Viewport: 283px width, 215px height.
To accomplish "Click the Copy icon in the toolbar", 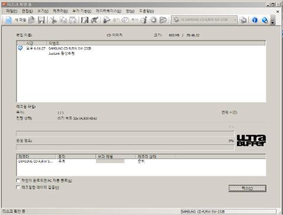I will tap(63, 20).
